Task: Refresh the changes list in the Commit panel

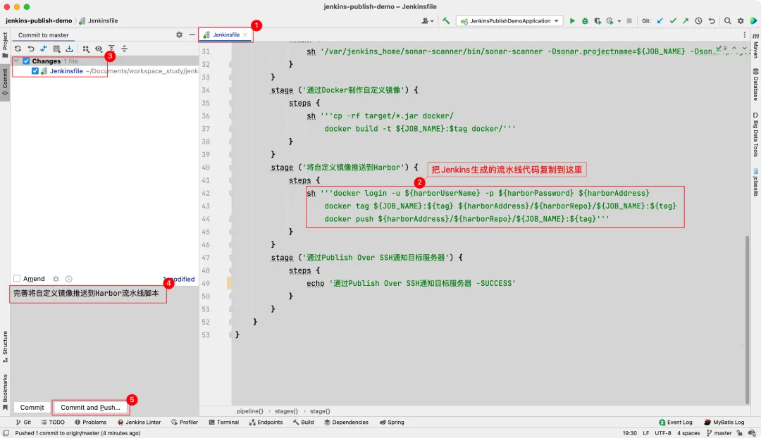Action: pos(18,49)
